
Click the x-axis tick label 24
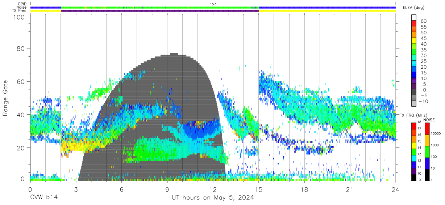(395, 189)
